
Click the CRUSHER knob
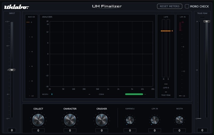[x=102, y=120]
